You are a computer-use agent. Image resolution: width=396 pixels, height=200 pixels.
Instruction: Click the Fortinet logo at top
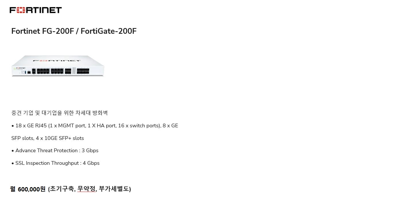tap(36, 10)
